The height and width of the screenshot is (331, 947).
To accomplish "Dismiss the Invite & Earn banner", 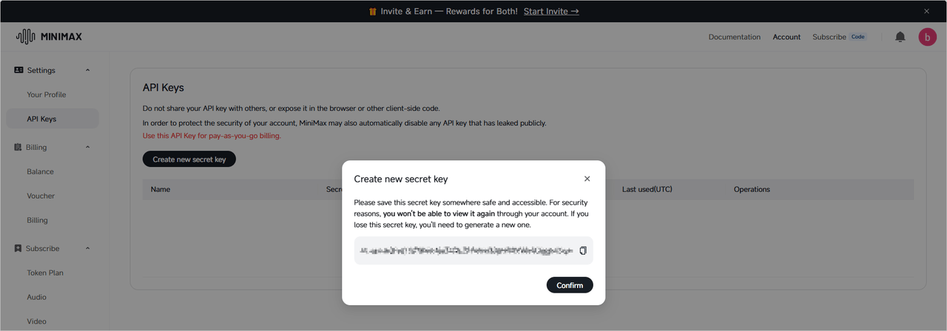I will (926, 11).
